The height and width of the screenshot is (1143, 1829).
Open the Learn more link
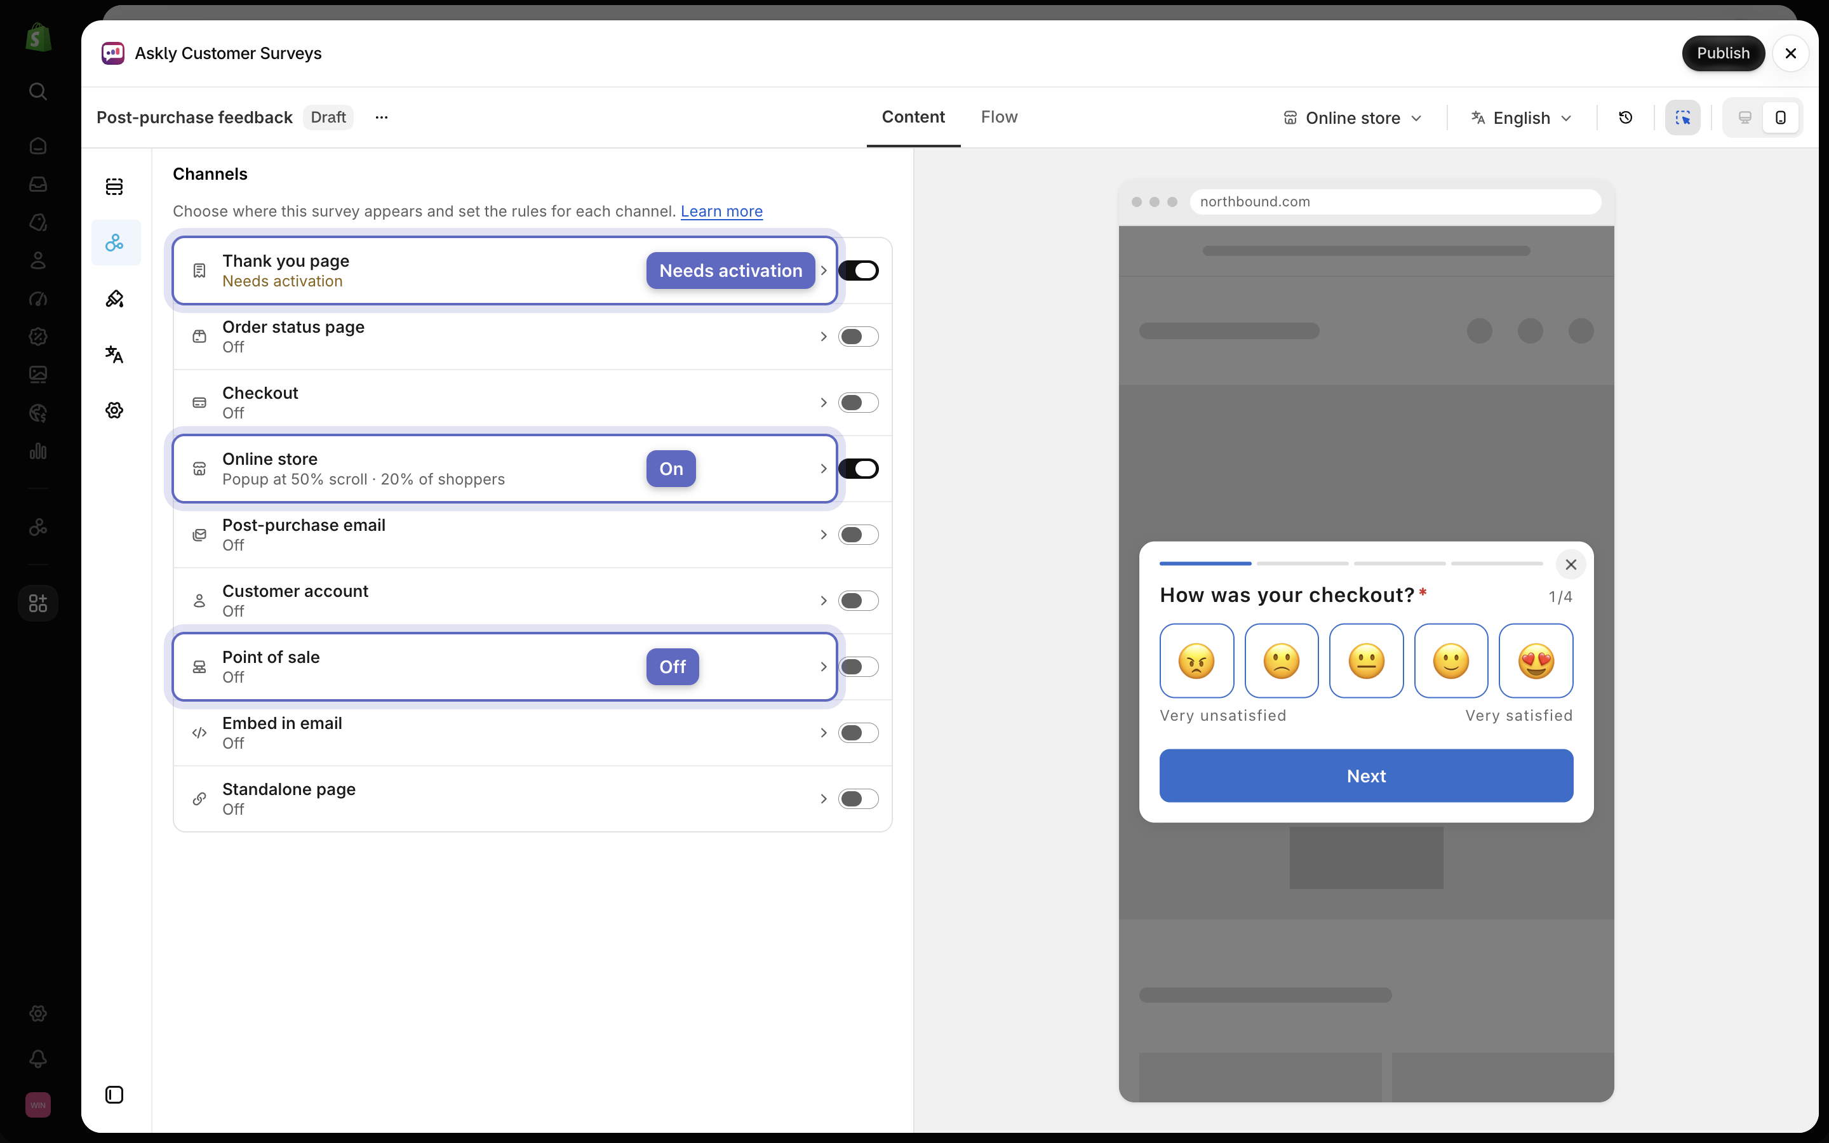click(x=722, y=211)
